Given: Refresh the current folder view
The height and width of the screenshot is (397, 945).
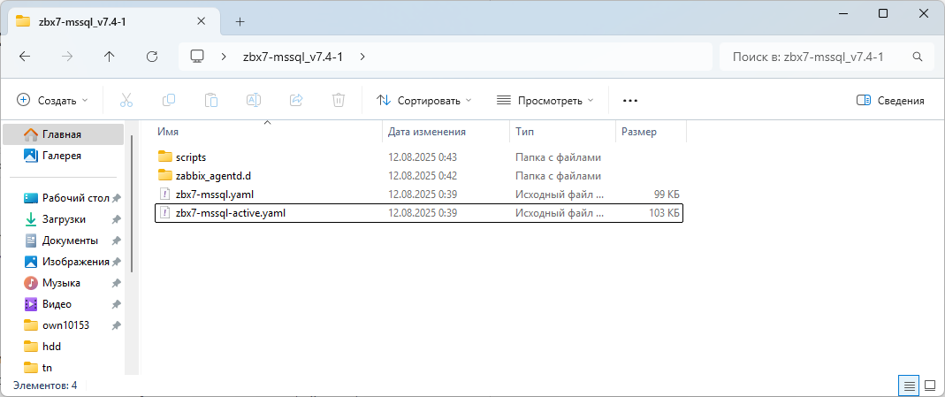Looking at the screenshot, I should point(152,57).
